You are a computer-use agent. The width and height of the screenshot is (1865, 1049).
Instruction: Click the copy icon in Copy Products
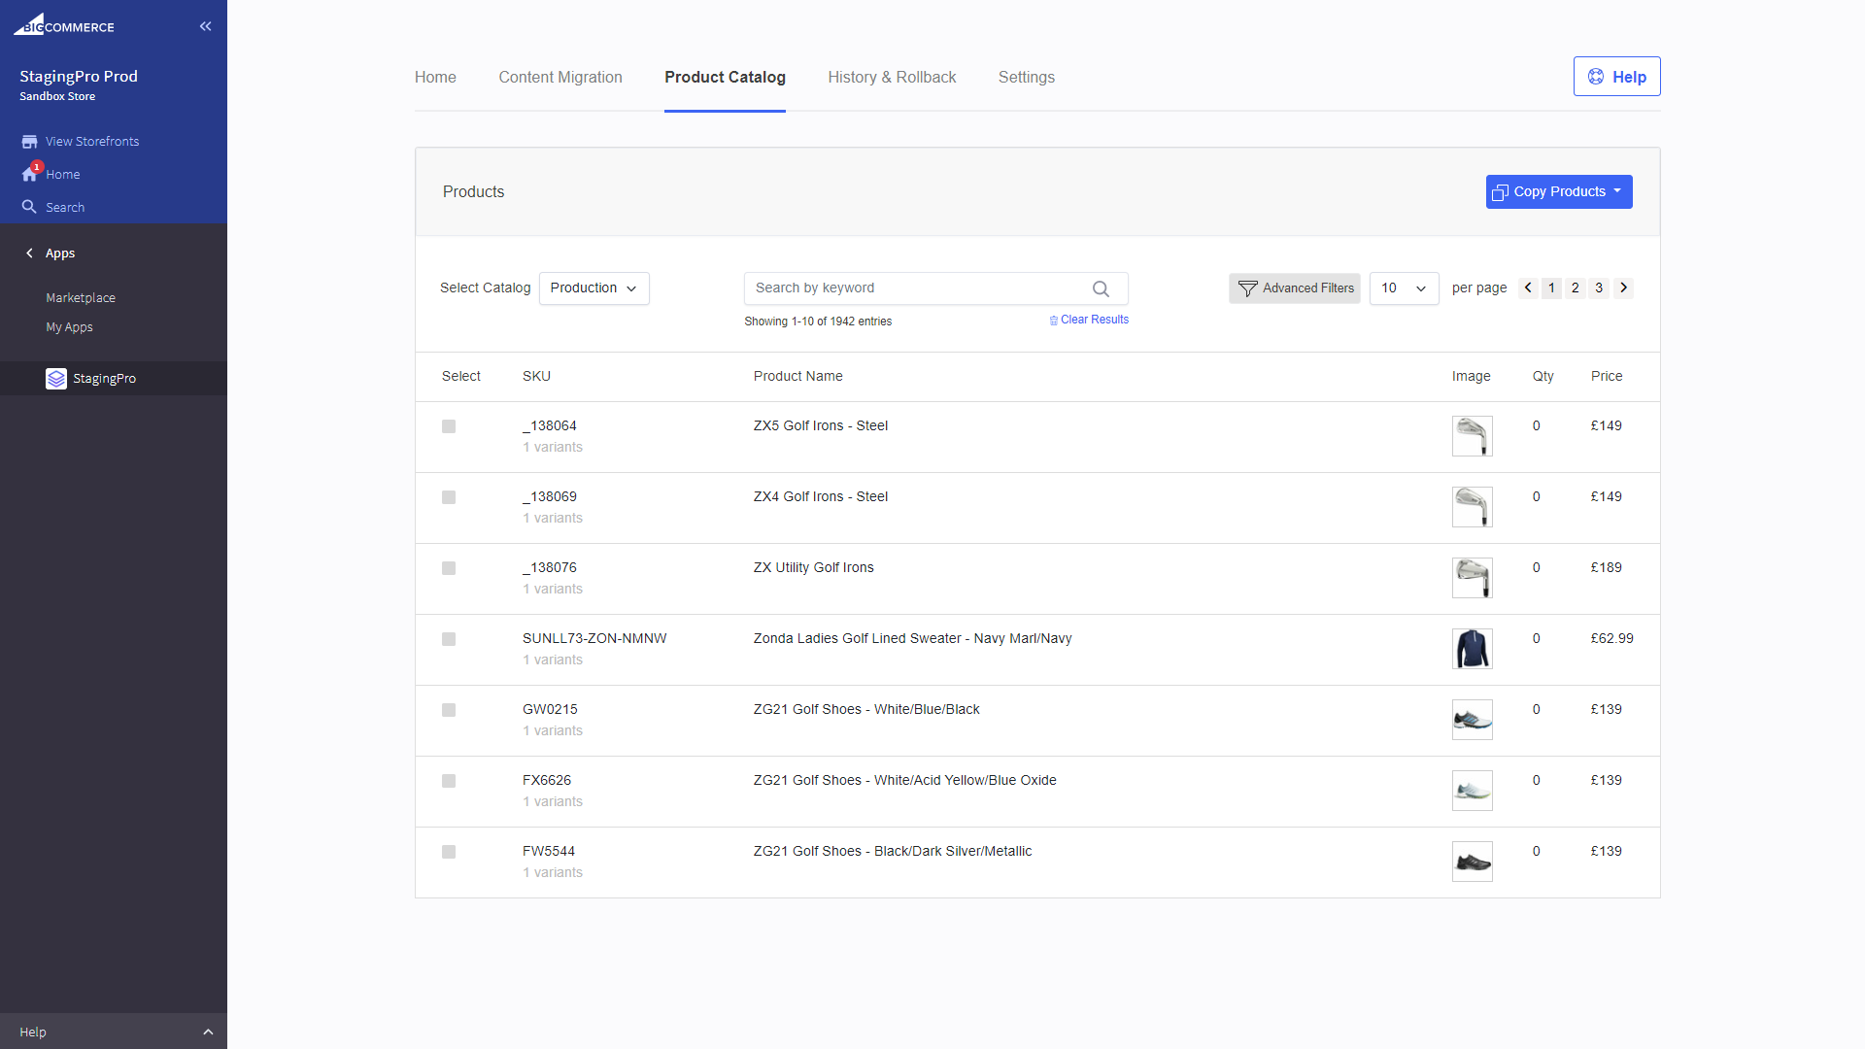click(1501, 192)
